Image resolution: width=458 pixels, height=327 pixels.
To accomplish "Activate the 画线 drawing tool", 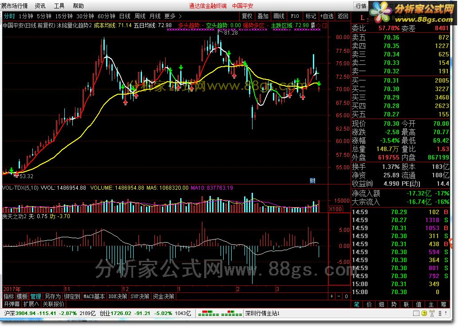I will [279, 16].
